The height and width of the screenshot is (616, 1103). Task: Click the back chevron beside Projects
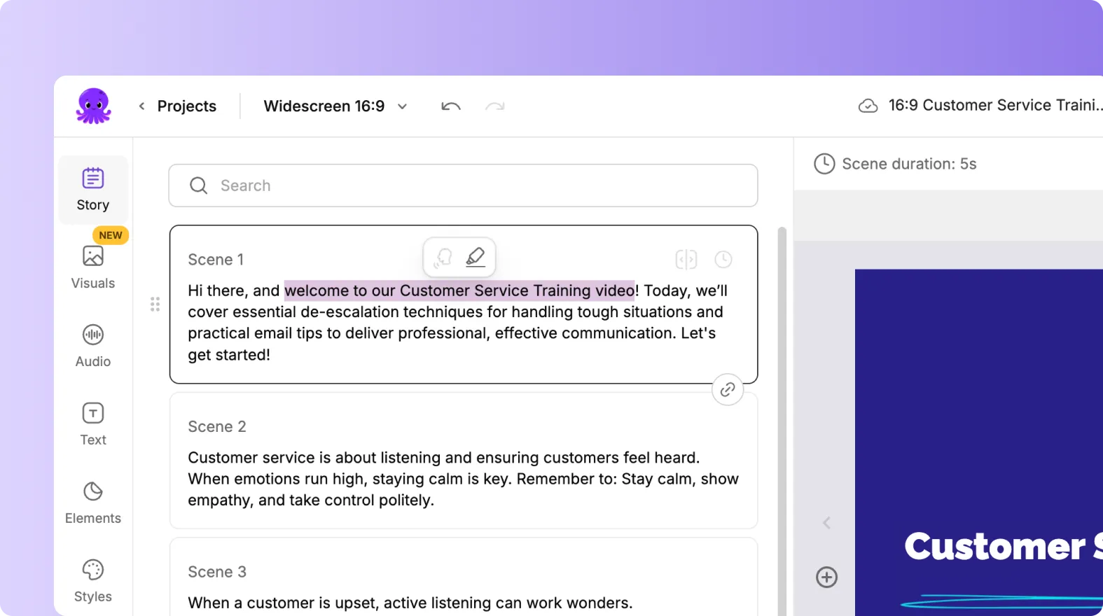141,106
